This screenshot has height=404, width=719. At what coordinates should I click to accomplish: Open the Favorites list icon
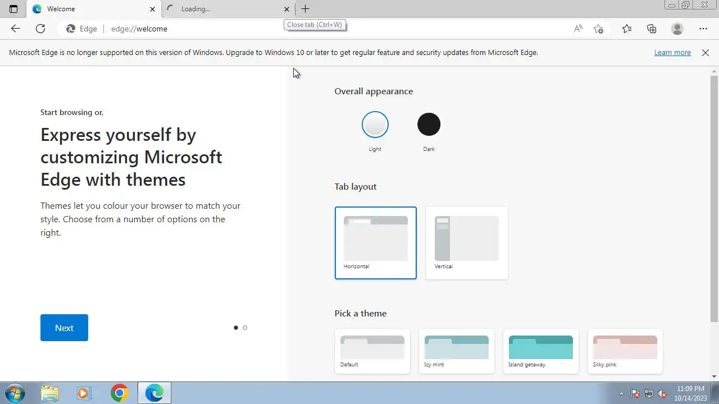627,29
